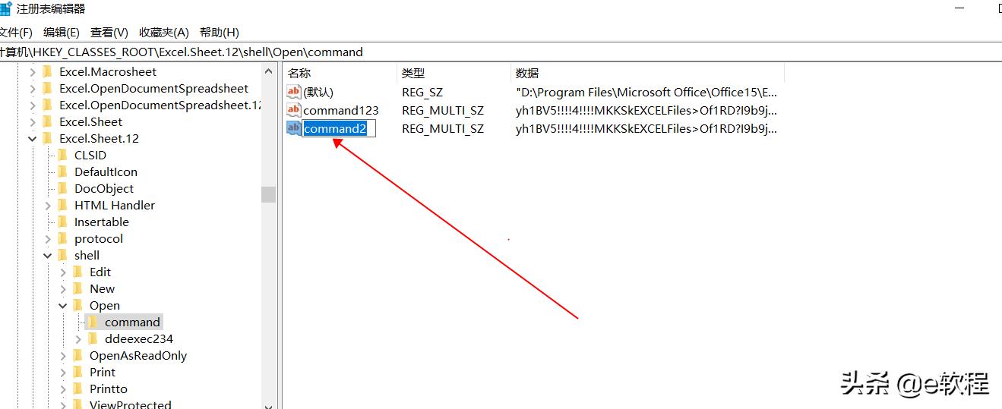This screenshot has width=1002, height=409.
Task: Open the 查看(V) menu
Action: tap(109, 32)
